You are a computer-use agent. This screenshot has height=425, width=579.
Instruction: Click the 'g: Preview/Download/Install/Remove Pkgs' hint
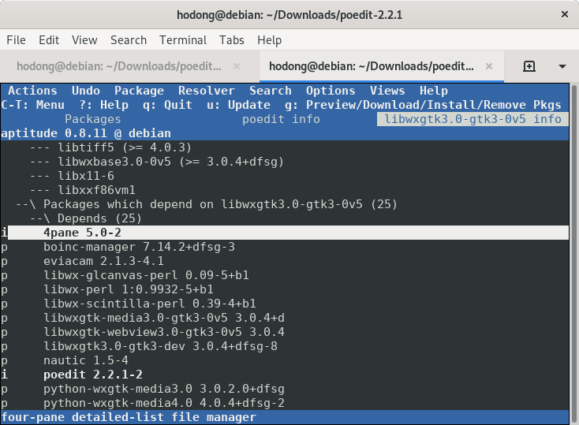423,105
